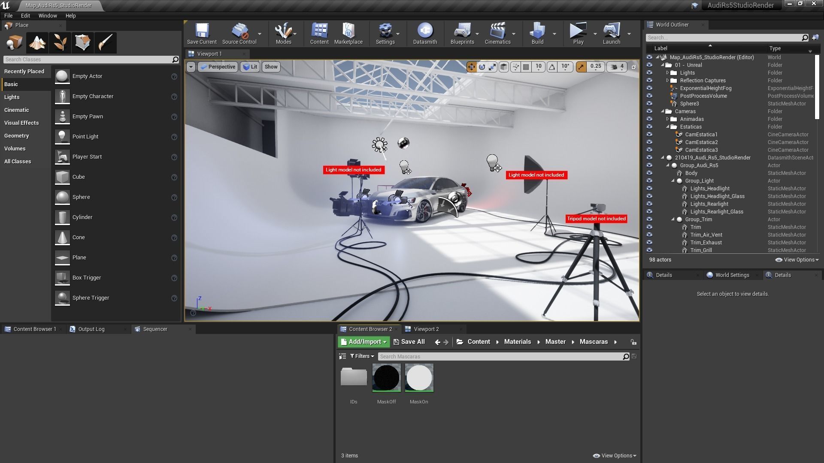Toggle surface snapping icon in viewport

515,67
